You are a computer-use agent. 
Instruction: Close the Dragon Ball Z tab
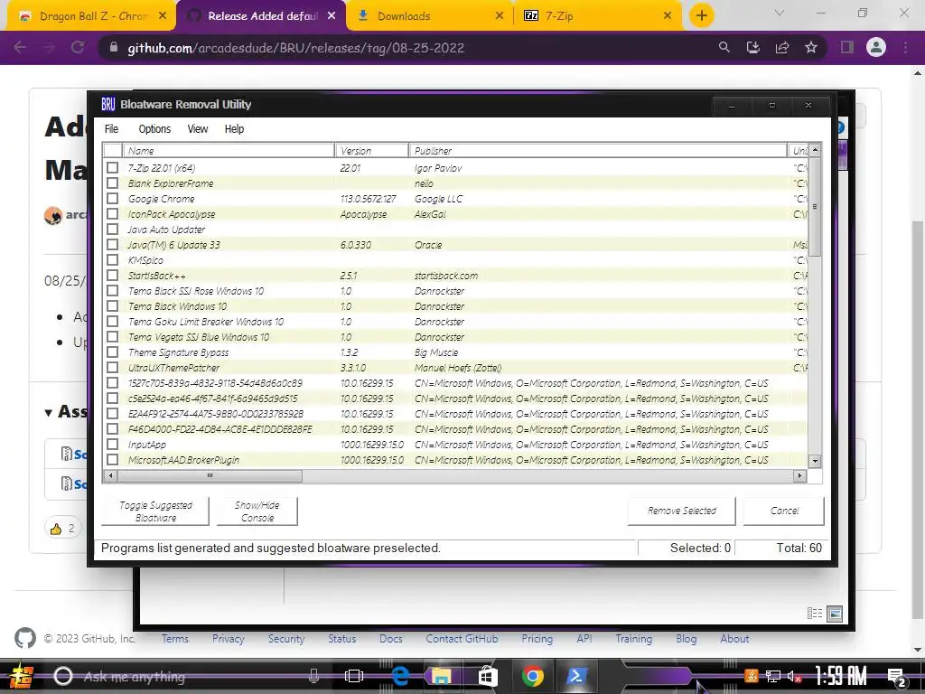point(163,16)
